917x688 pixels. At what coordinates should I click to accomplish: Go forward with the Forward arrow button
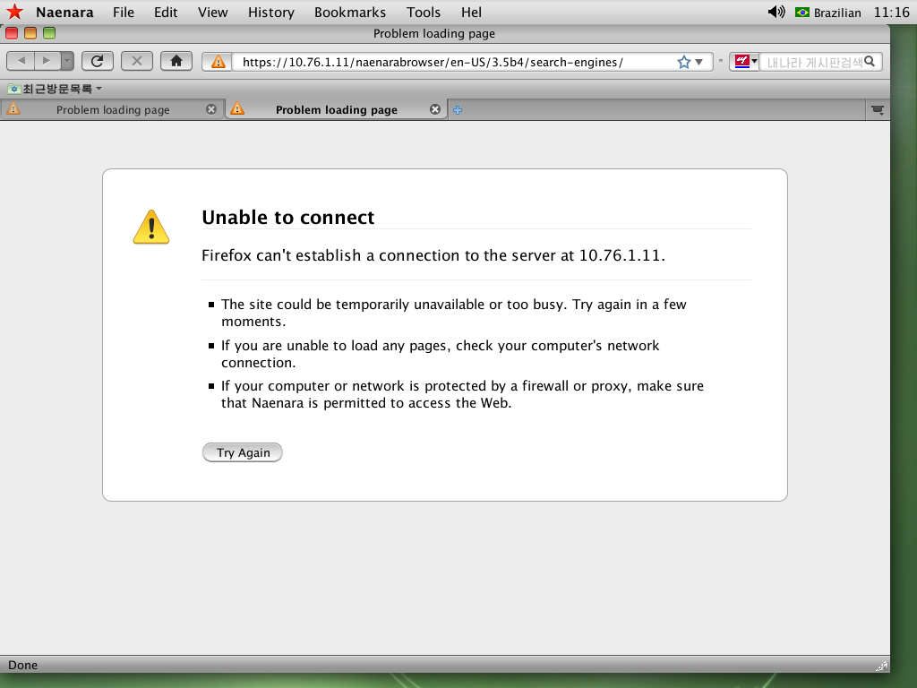coord(47,60)
